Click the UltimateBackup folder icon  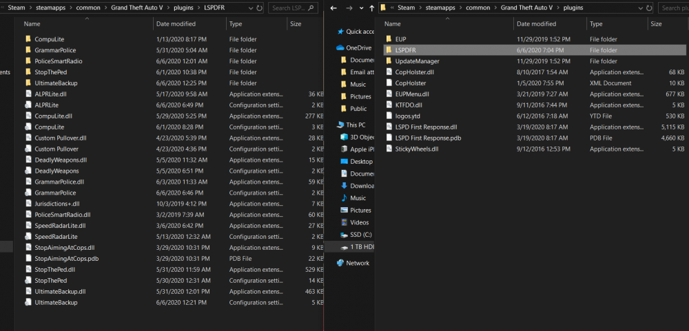[28, 83]
